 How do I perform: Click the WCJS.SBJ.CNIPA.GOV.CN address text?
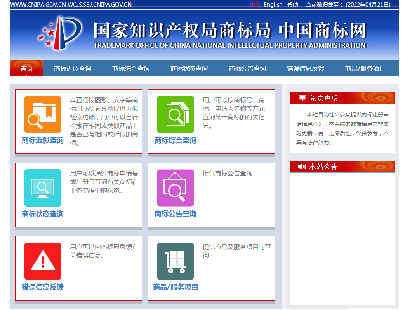point(100,5)
